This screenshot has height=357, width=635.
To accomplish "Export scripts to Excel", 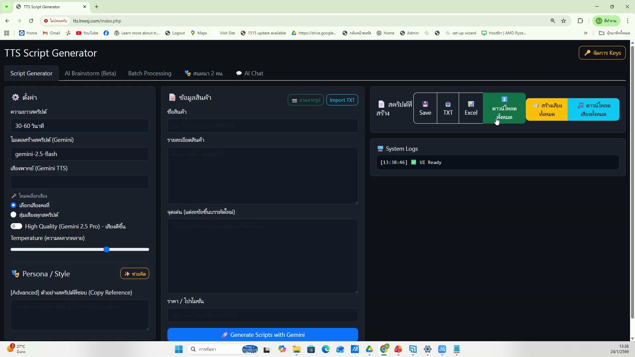I will coord(471,108).
